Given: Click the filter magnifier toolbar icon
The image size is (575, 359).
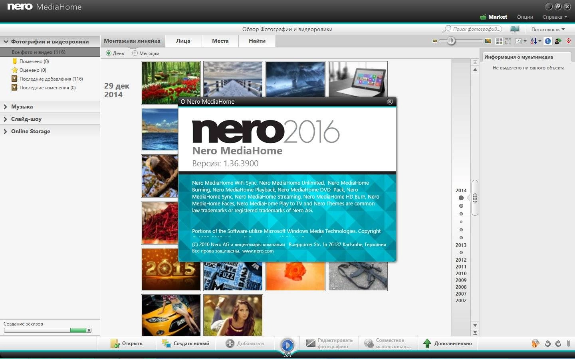Looking at the screenshot, I should [x=519, y=41].
